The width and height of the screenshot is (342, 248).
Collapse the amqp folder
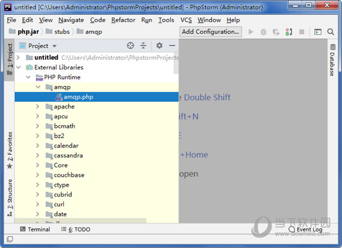point(38,87)
